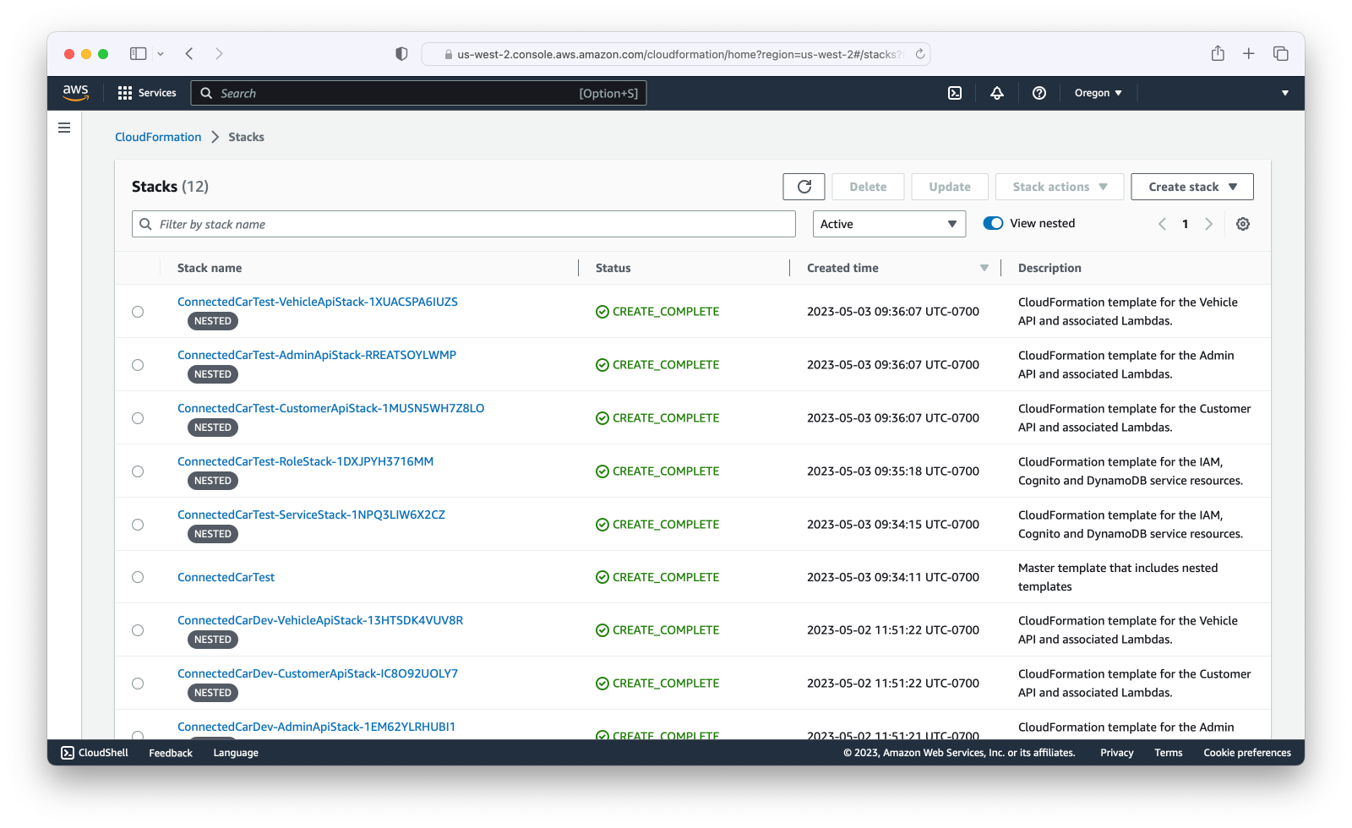Open a new browser tab
1352x828 pixels.
pyautogui.click(x=1249, y=54)
